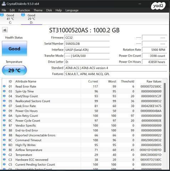
Task: Open the Language menu
Action: click(72, 10)
